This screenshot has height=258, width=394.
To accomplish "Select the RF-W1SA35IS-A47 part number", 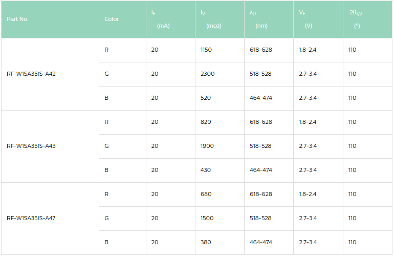I will [x=31, y=218].
